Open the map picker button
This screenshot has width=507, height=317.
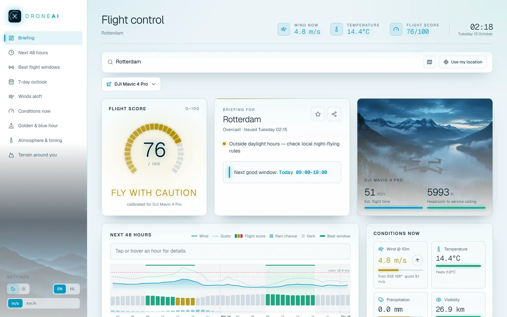[x=430, y=62]
